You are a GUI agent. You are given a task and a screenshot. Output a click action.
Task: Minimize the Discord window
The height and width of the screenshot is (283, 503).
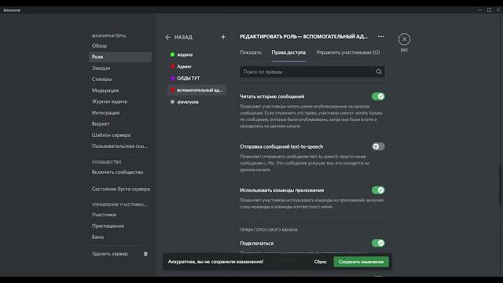pyautogui.click(x=480, y=10)
